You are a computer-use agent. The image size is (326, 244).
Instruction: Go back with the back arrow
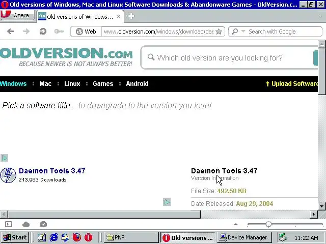click(10, 32)
